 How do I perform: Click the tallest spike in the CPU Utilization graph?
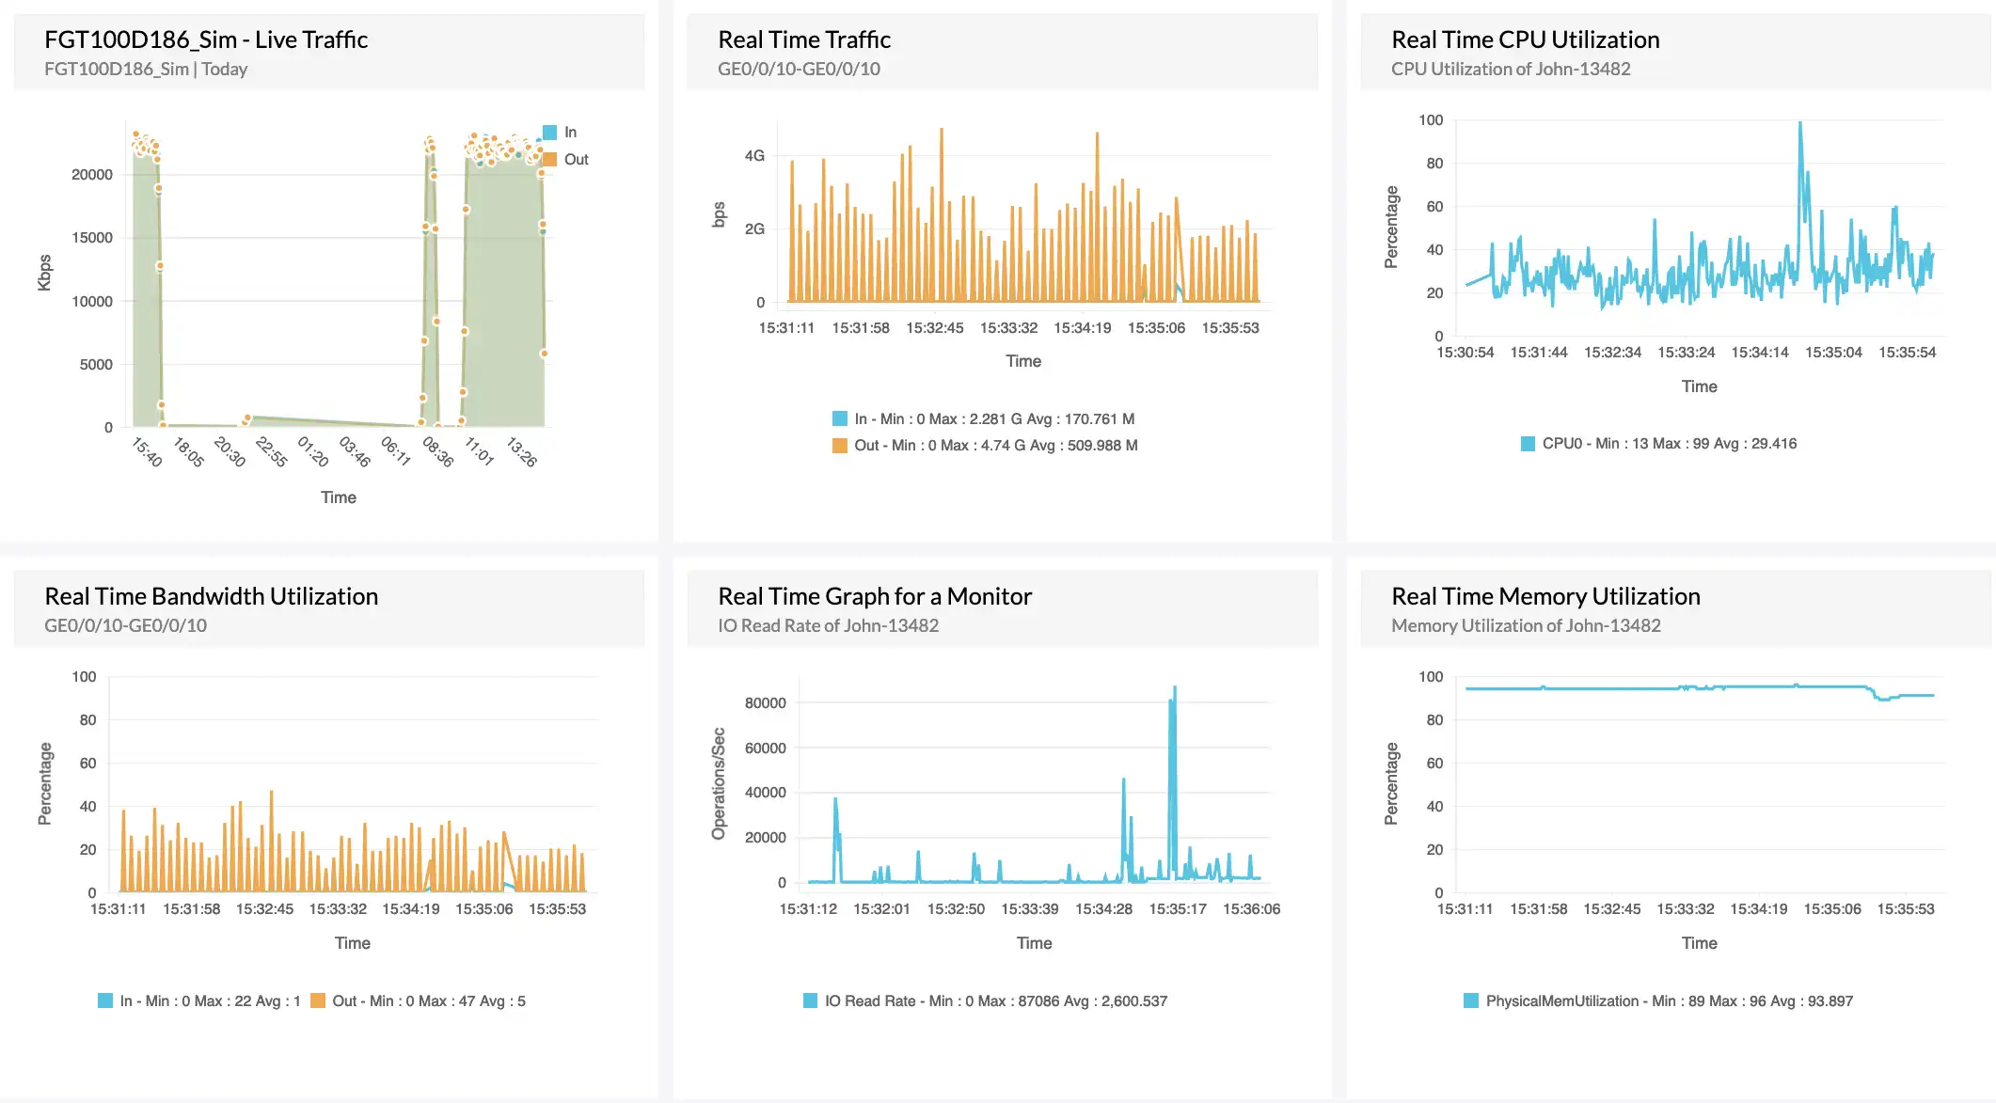(x=1800, y=124)
